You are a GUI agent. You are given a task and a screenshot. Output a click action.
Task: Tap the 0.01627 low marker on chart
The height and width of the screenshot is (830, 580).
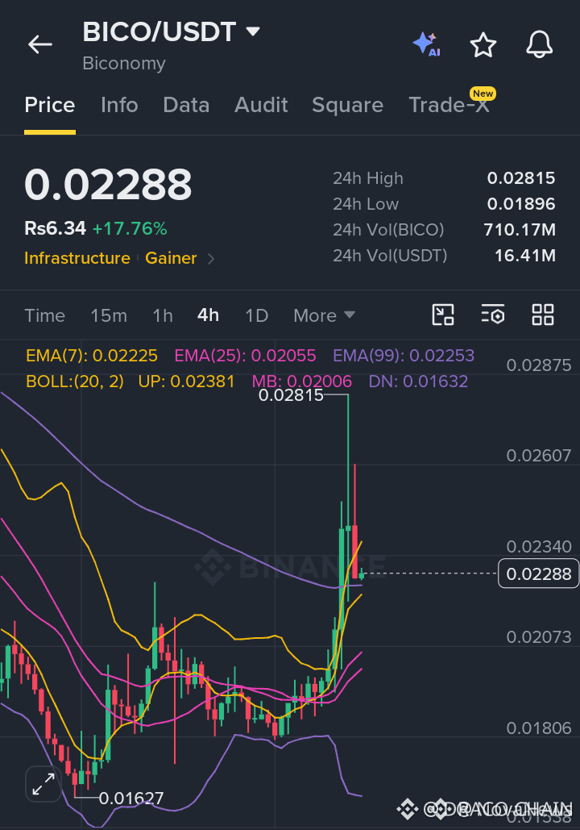point(131,798)
